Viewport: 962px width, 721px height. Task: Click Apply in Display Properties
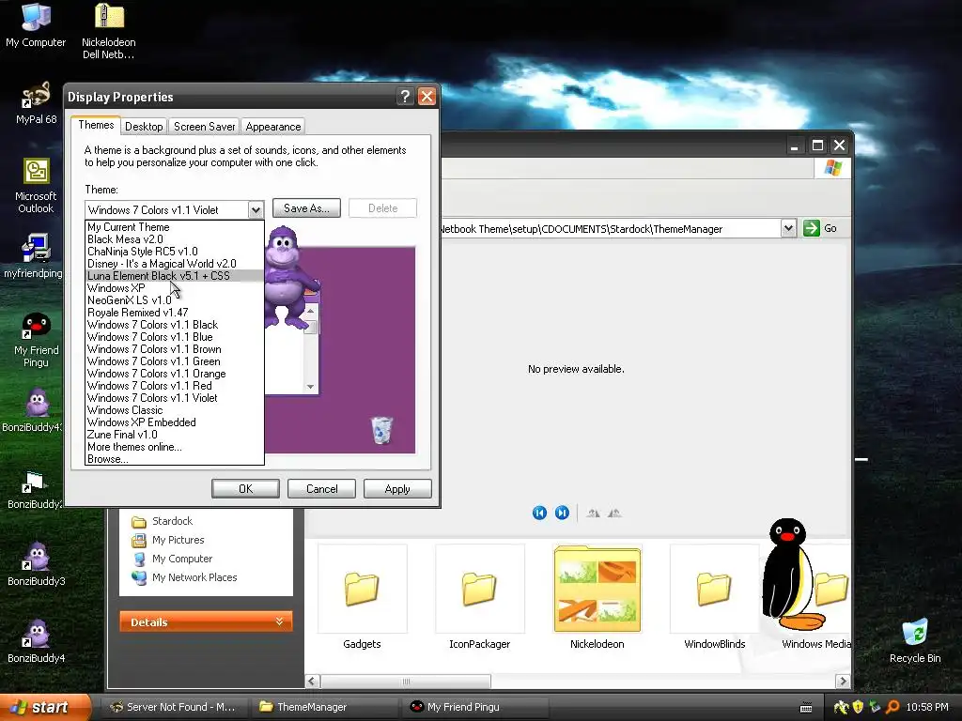pos(397,488)
